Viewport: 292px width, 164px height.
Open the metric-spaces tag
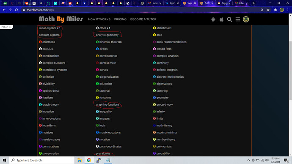tap(51, 139)
